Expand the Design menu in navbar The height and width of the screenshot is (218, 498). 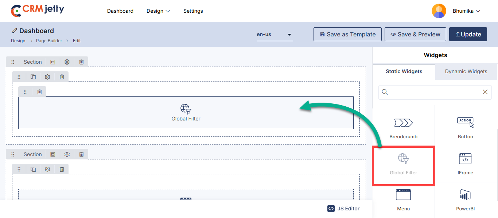coord(158,11)
